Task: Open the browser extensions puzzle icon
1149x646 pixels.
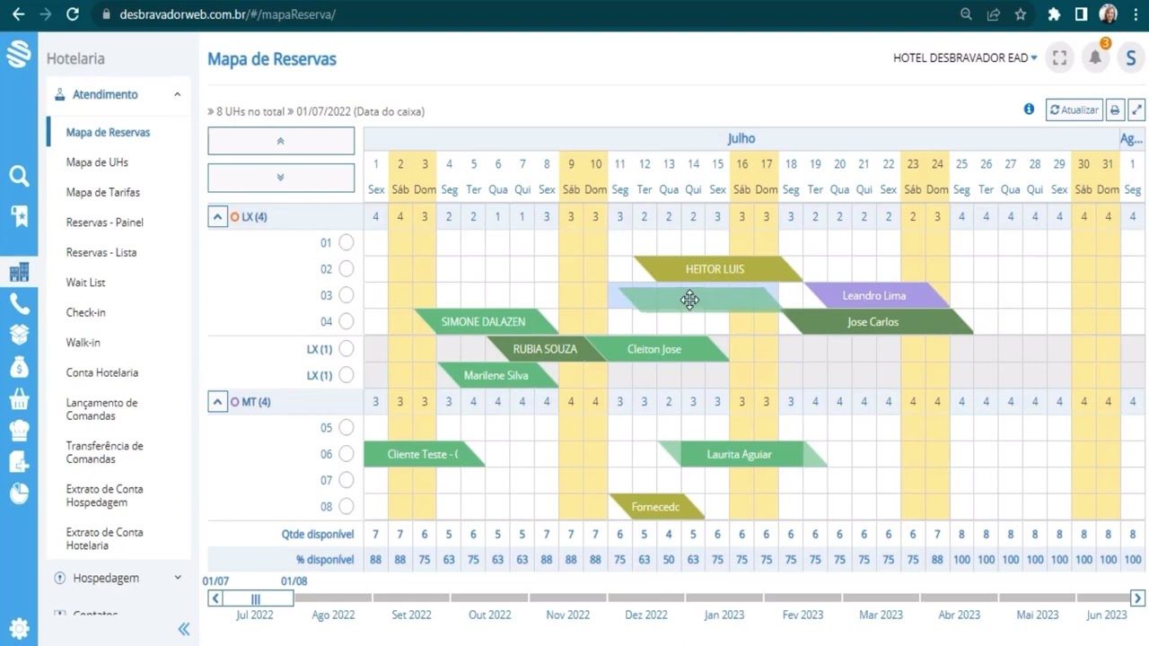Action: coord(1055,14)
